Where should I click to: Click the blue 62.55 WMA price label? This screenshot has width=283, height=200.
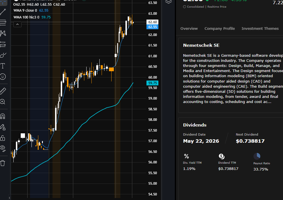(152, 27)
